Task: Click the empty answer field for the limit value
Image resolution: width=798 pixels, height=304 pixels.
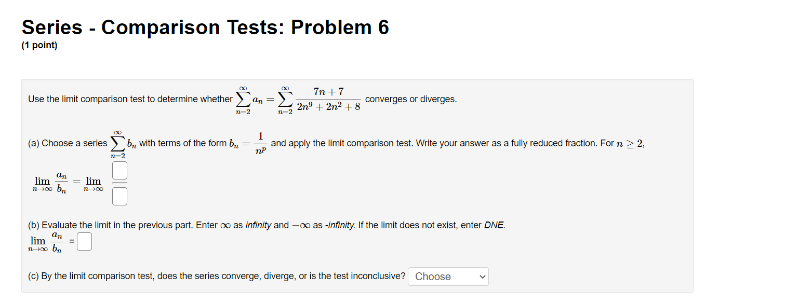Action: 84,241
